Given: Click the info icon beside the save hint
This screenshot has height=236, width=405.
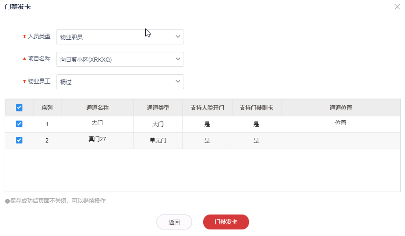Looking at the screenshot, I should point(7,201).
